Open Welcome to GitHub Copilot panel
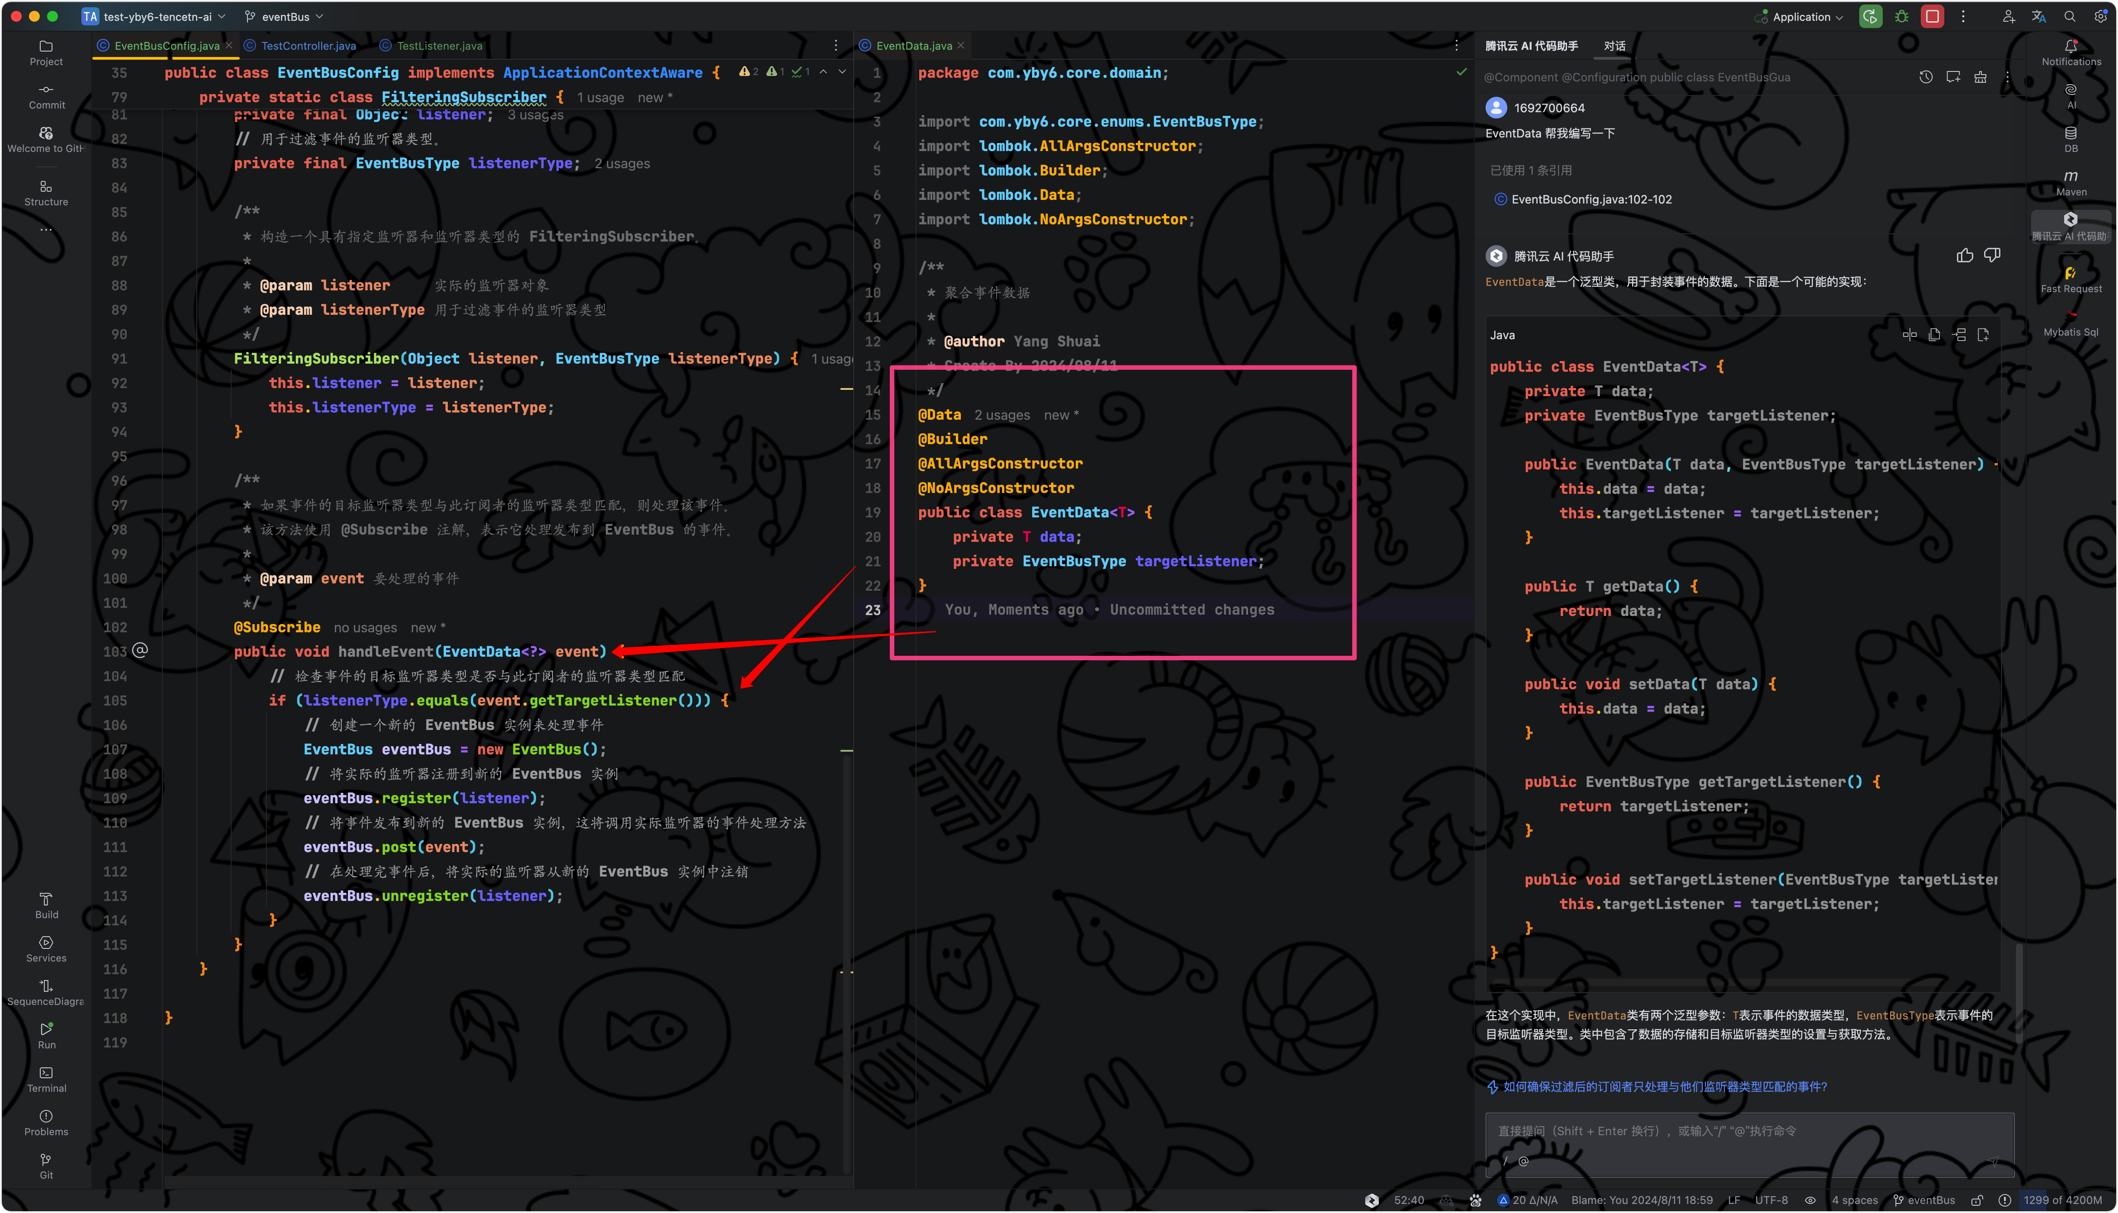Image resolution: width=2118 pixels, height=1213 pixels. coord(46,140)
